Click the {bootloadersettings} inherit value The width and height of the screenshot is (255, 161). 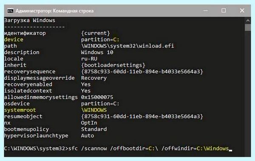[x=113, y=65]
